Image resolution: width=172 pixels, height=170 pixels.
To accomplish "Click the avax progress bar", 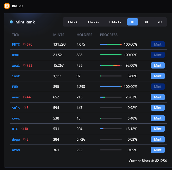I will tap(111, 97).
